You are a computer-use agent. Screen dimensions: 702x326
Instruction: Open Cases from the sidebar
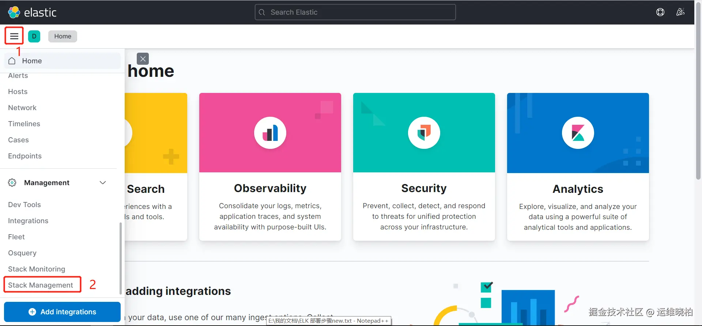coord(18,140)
